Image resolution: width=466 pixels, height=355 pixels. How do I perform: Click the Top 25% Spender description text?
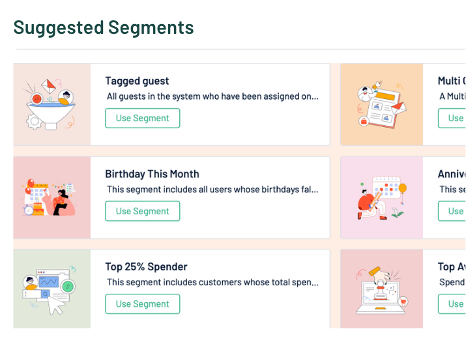tap(212, 282)
